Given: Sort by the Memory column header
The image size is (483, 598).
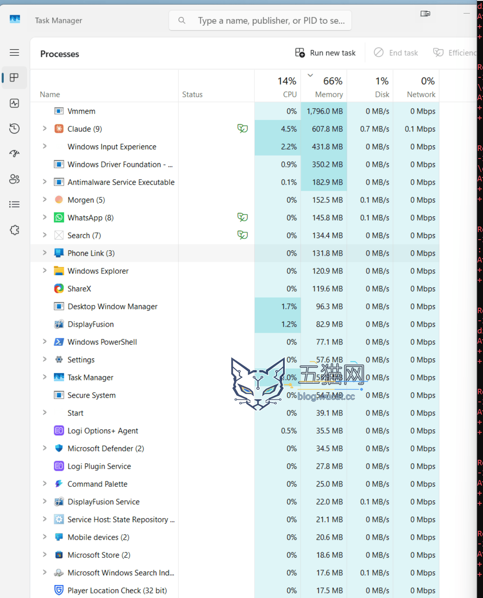Looking at the screenshot, I should tap(324, 86).
